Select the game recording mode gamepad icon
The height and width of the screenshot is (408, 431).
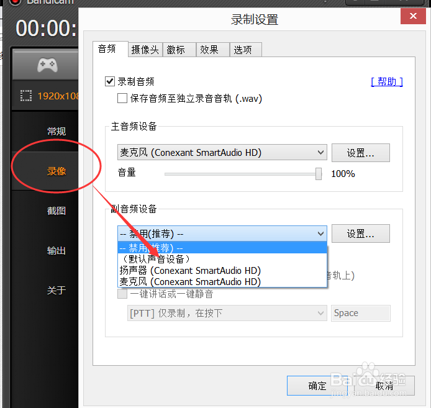coord(47,65)
